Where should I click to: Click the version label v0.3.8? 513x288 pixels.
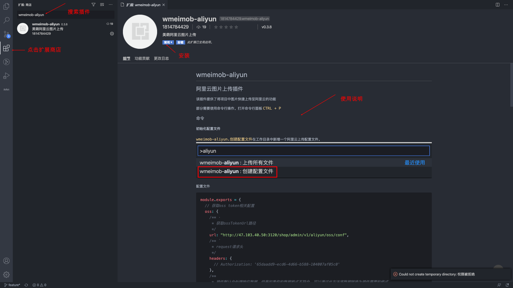pyautogui.click(x=267, y=27)
